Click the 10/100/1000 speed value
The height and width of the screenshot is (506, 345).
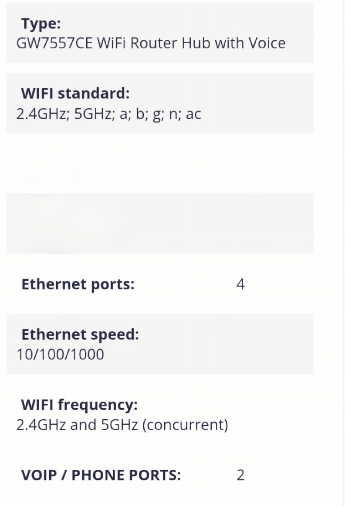pyautogui.click(x=61, y=355)
